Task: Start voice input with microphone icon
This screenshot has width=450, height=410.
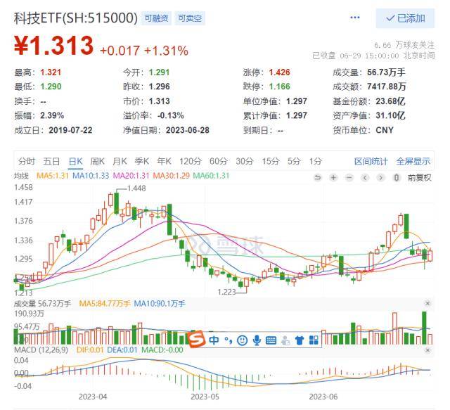Action: click(257, 340)
